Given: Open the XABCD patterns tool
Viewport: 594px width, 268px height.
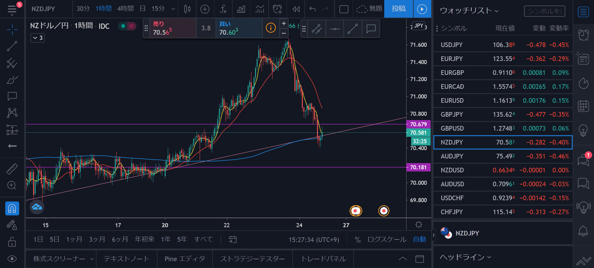Looking at the screenshot, I should click(x=12, y=113).
